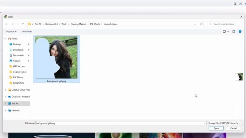The width and height of the screenshot is (246, 138).
Task: Select Creative Cloud Files
Action: pos(20,90)
